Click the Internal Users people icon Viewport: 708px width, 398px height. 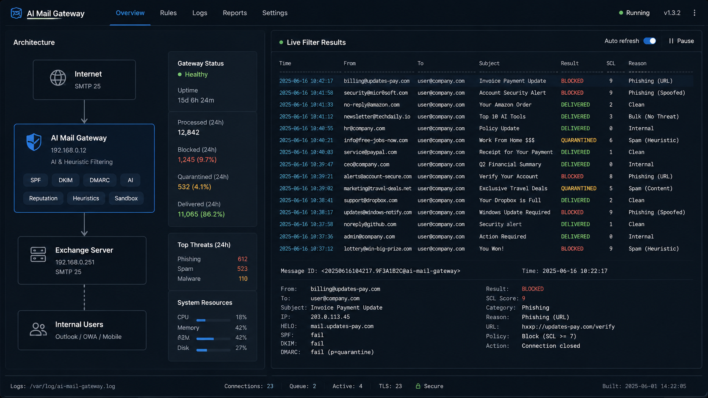[38, 329]
